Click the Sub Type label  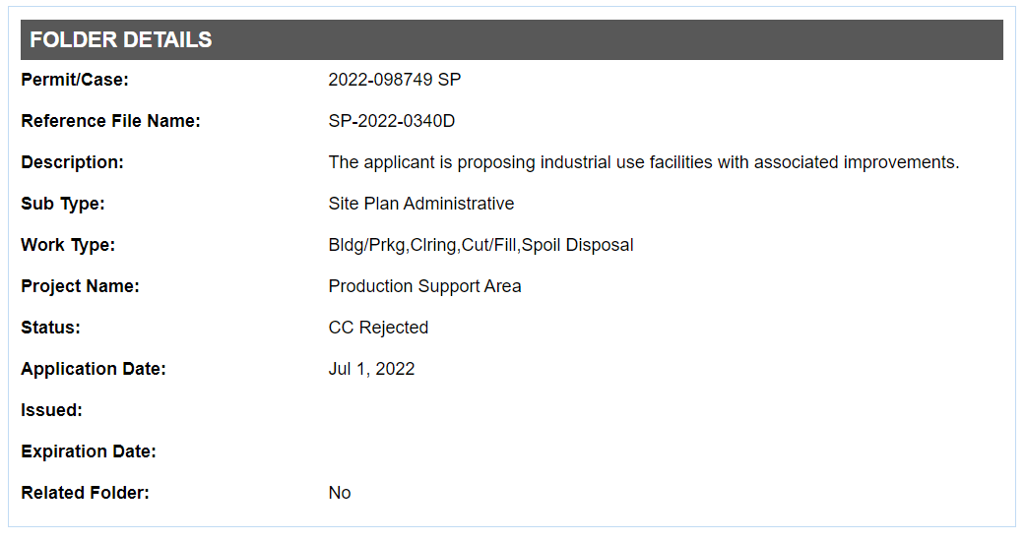(x=62, y=204)
